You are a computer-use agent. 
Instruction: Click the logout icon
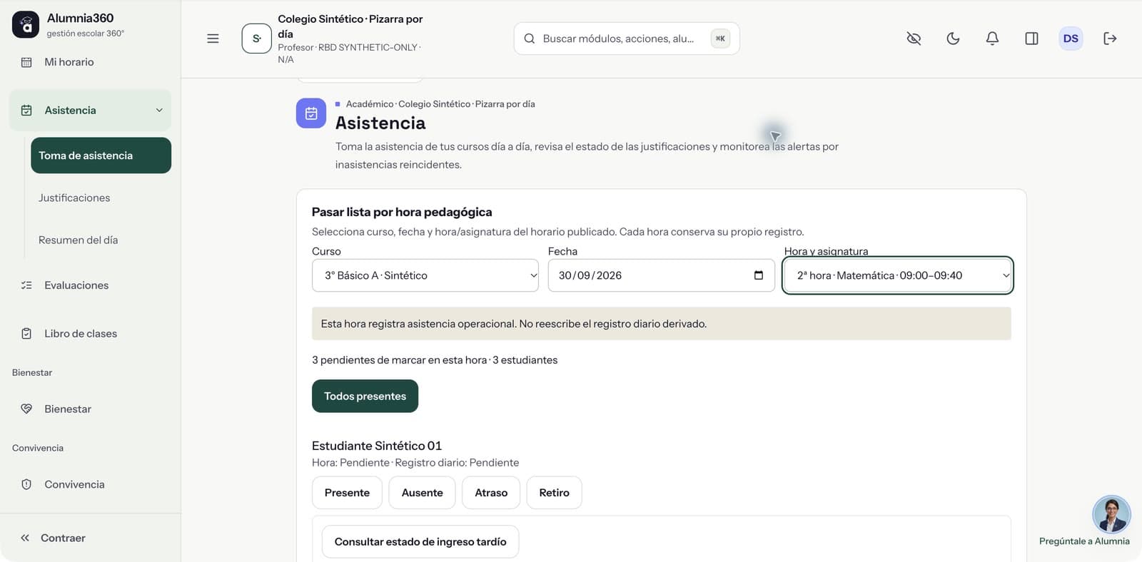1110,39
